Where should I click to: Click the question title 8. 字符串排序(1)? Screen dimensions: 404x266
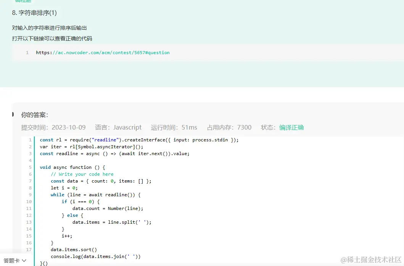pos(34,13)
